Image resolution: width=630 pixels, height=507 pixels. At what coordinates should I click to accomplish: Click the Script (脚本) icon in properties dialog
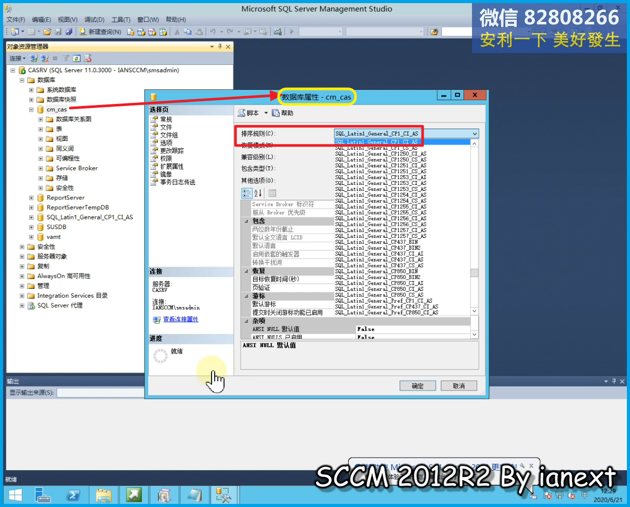242,113
